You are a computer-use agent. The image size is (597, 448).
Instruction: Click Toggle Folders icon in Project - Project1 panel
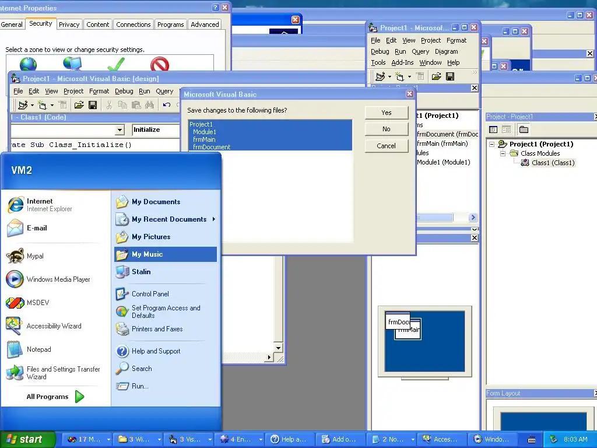[524, 129]
